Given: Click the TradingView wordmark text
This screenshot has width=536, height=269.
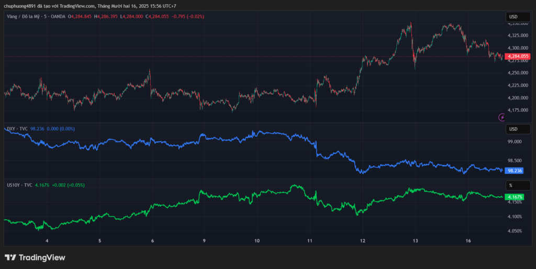Looking at the screenshot, I should 42,257.
